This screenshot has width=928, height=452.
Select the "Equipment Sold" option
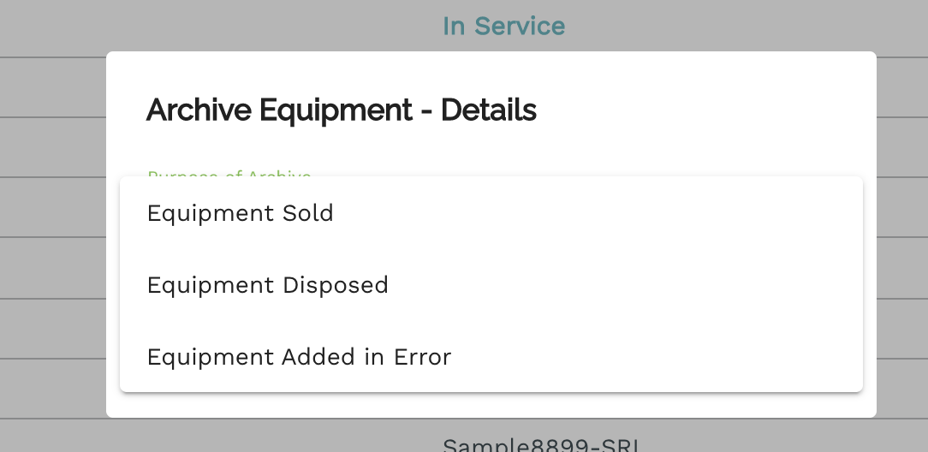(x=241, y=213)
